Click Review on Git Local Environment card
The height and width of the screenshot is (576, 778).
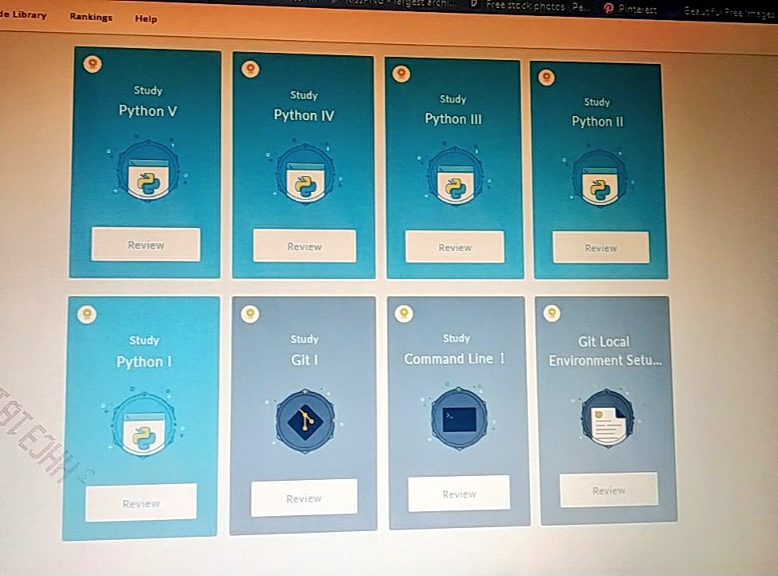pyautogui.click(x=608, y=490)
